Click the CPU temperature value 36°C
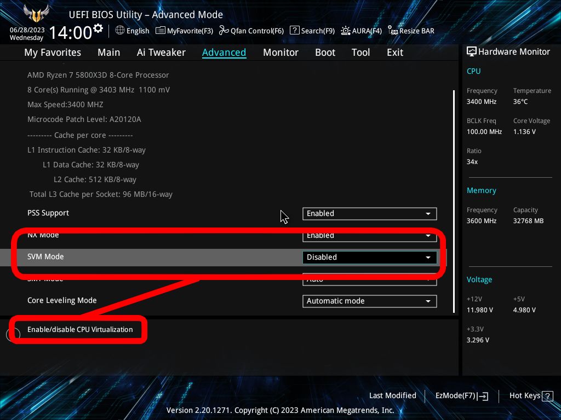This screenshot has height=420, width=561. tap(520, 102)
